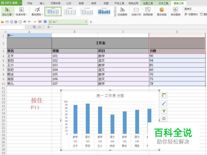Image resolution: width=207 pixels, height=155 pixels.
Task: Click the export-to-PDF icon after save icon
Action: point(11,22)
